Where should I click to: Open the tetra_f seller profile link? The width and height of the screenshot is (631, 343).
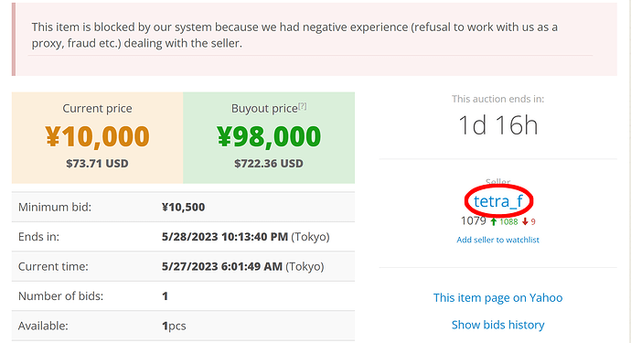click(498, 201)
